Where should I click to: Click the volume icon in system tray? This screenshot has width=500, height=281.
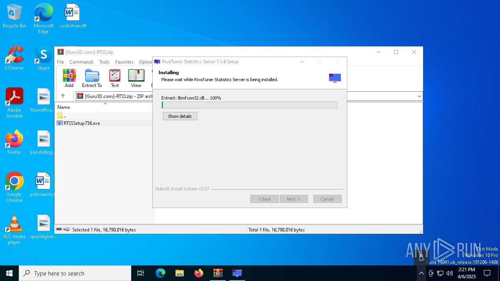click(x=450, y=273)
